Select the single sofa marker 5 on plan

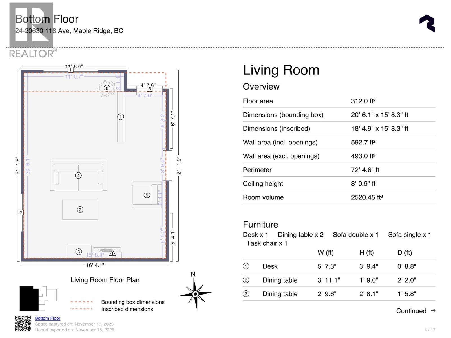point(147,195)
